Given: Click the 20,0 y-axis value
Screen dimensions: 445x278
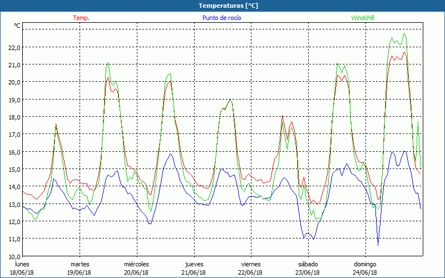Looking at the screenshot, I should pyautogui.click(x=14, y=82).
